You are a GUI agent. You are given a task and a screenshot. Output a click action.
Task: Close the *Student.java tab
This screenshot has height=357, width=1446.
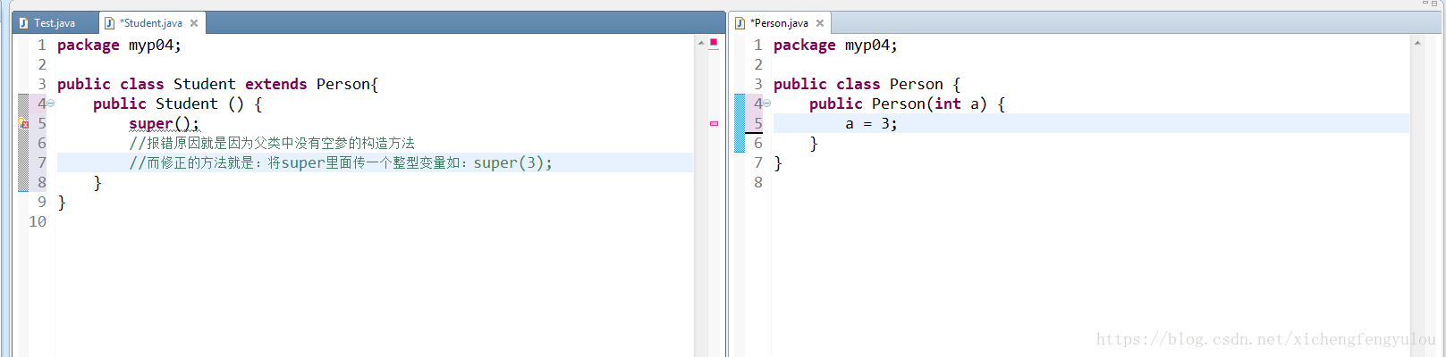[x=194, y=23]
